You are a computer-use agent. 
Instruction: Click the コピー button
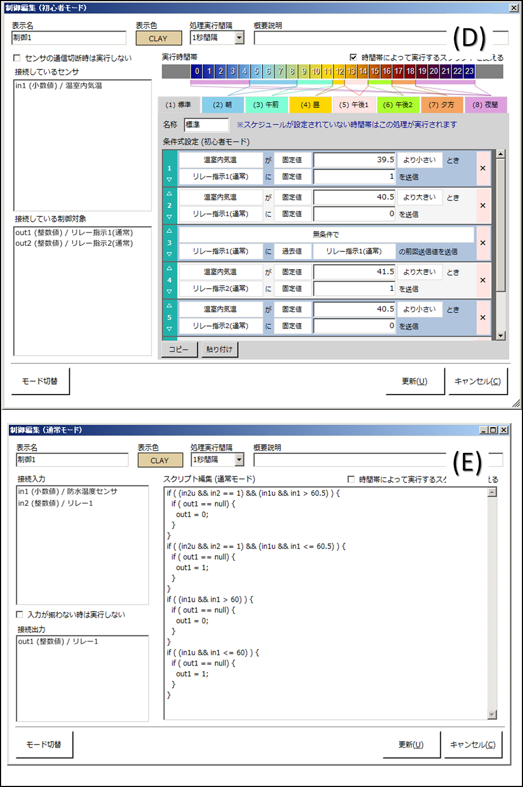[x=179, y=349]
